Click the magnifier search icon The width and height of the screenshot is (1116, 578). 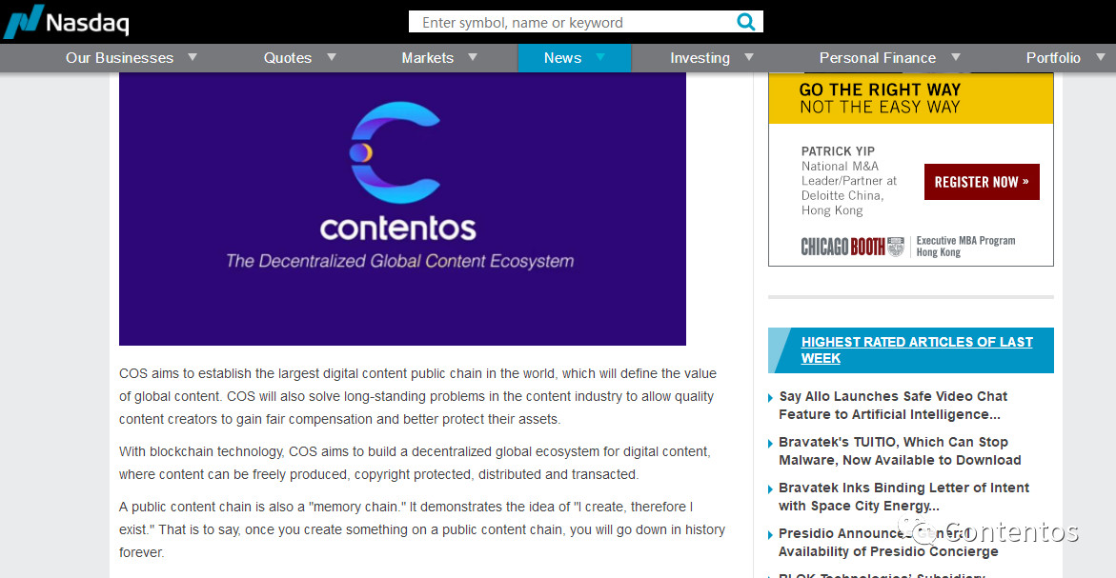click(x=746, y=22)
